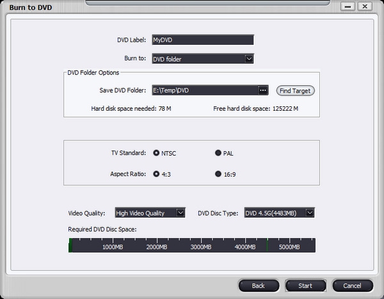The height and width of the screenshot is (299, 384).
Task: Click the 1000MB mark on disc space scale
Action: pyautogui.click(x=113, y=246)
